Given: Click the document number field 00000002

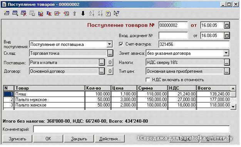Looking at the screenshot, I should pyautogui.click(x=173, y=25).
